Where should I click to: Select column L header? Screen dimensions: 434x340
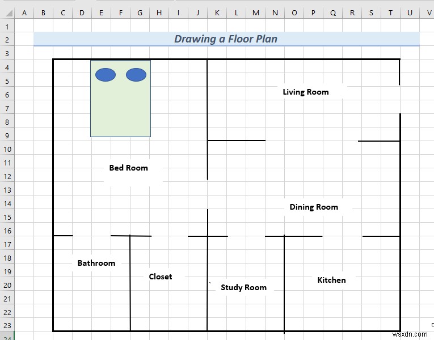[237, 12]
